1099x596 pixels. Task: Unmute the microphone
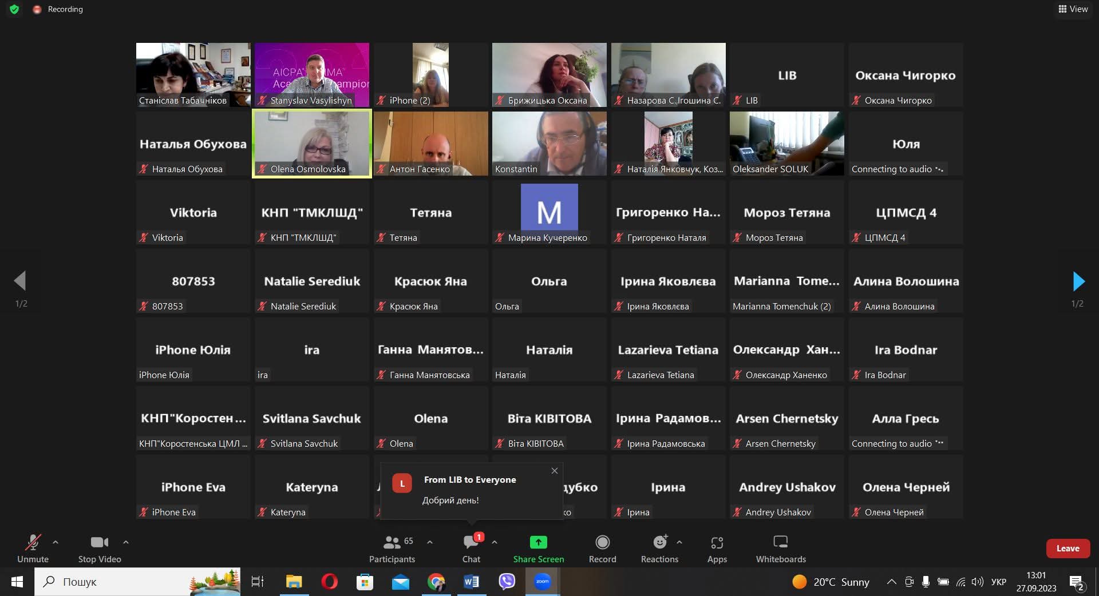[x=33, y=549]
